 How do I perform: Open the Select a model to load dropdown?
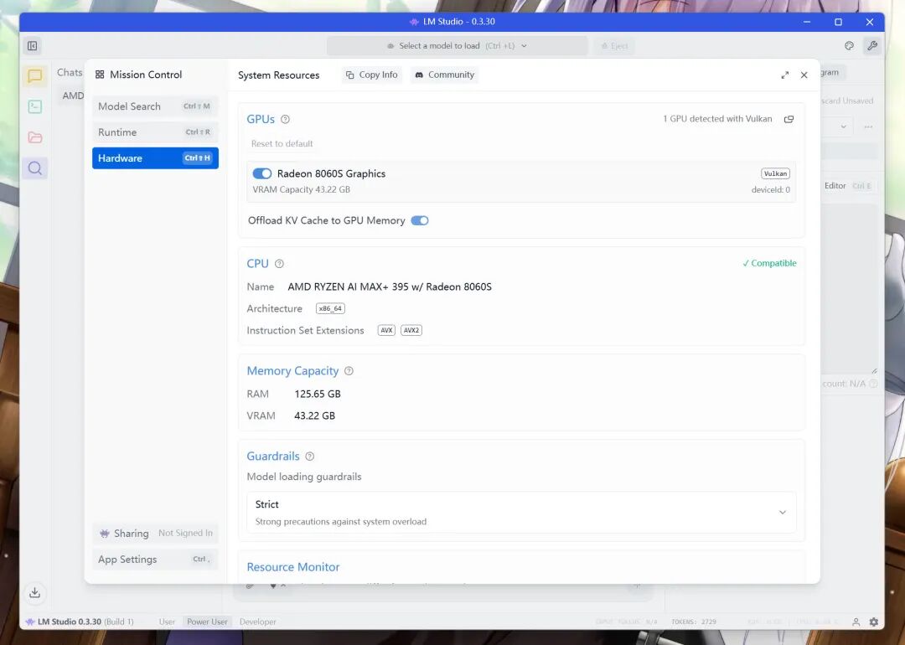tap(458, 45)
